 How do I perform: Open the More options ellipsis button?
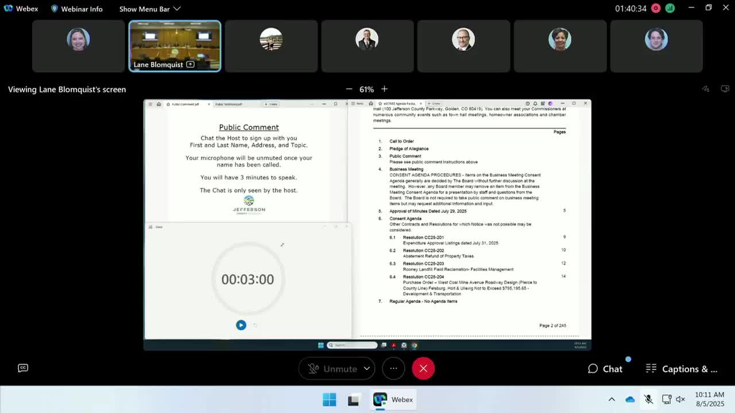point(393,368)
